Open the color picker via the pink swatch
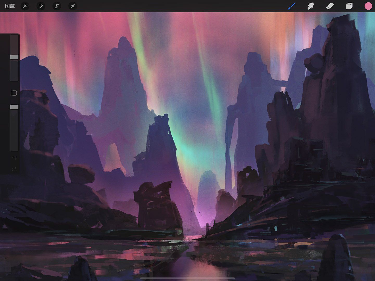This screenshot has width=375, height=281. 368,6
